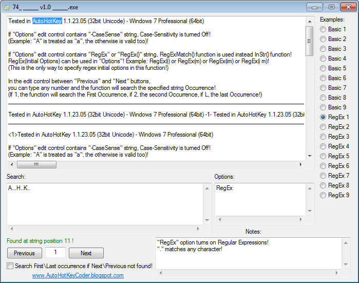Select the Basic 8 example

click(333, 98)
